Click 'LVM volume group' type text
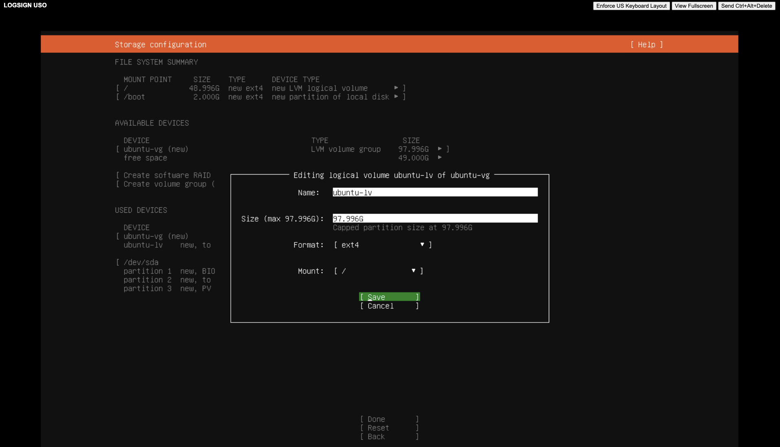Viewport: 780px width, 447px height. pos(346,149)
